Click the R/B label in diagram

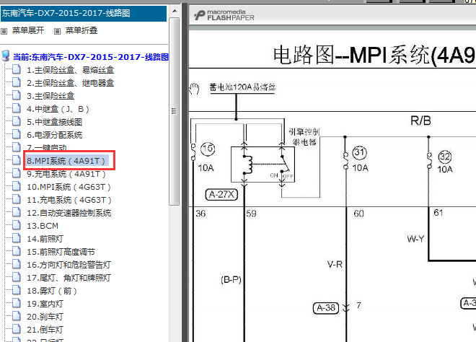420,121
